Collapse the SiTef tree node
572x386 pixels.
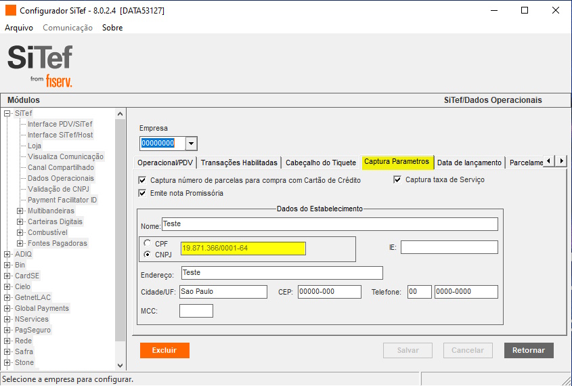7,114
